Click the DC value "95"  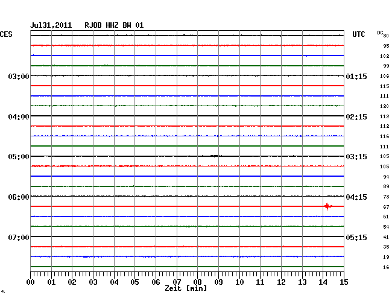pyautogui.click(x=386, y=46)
